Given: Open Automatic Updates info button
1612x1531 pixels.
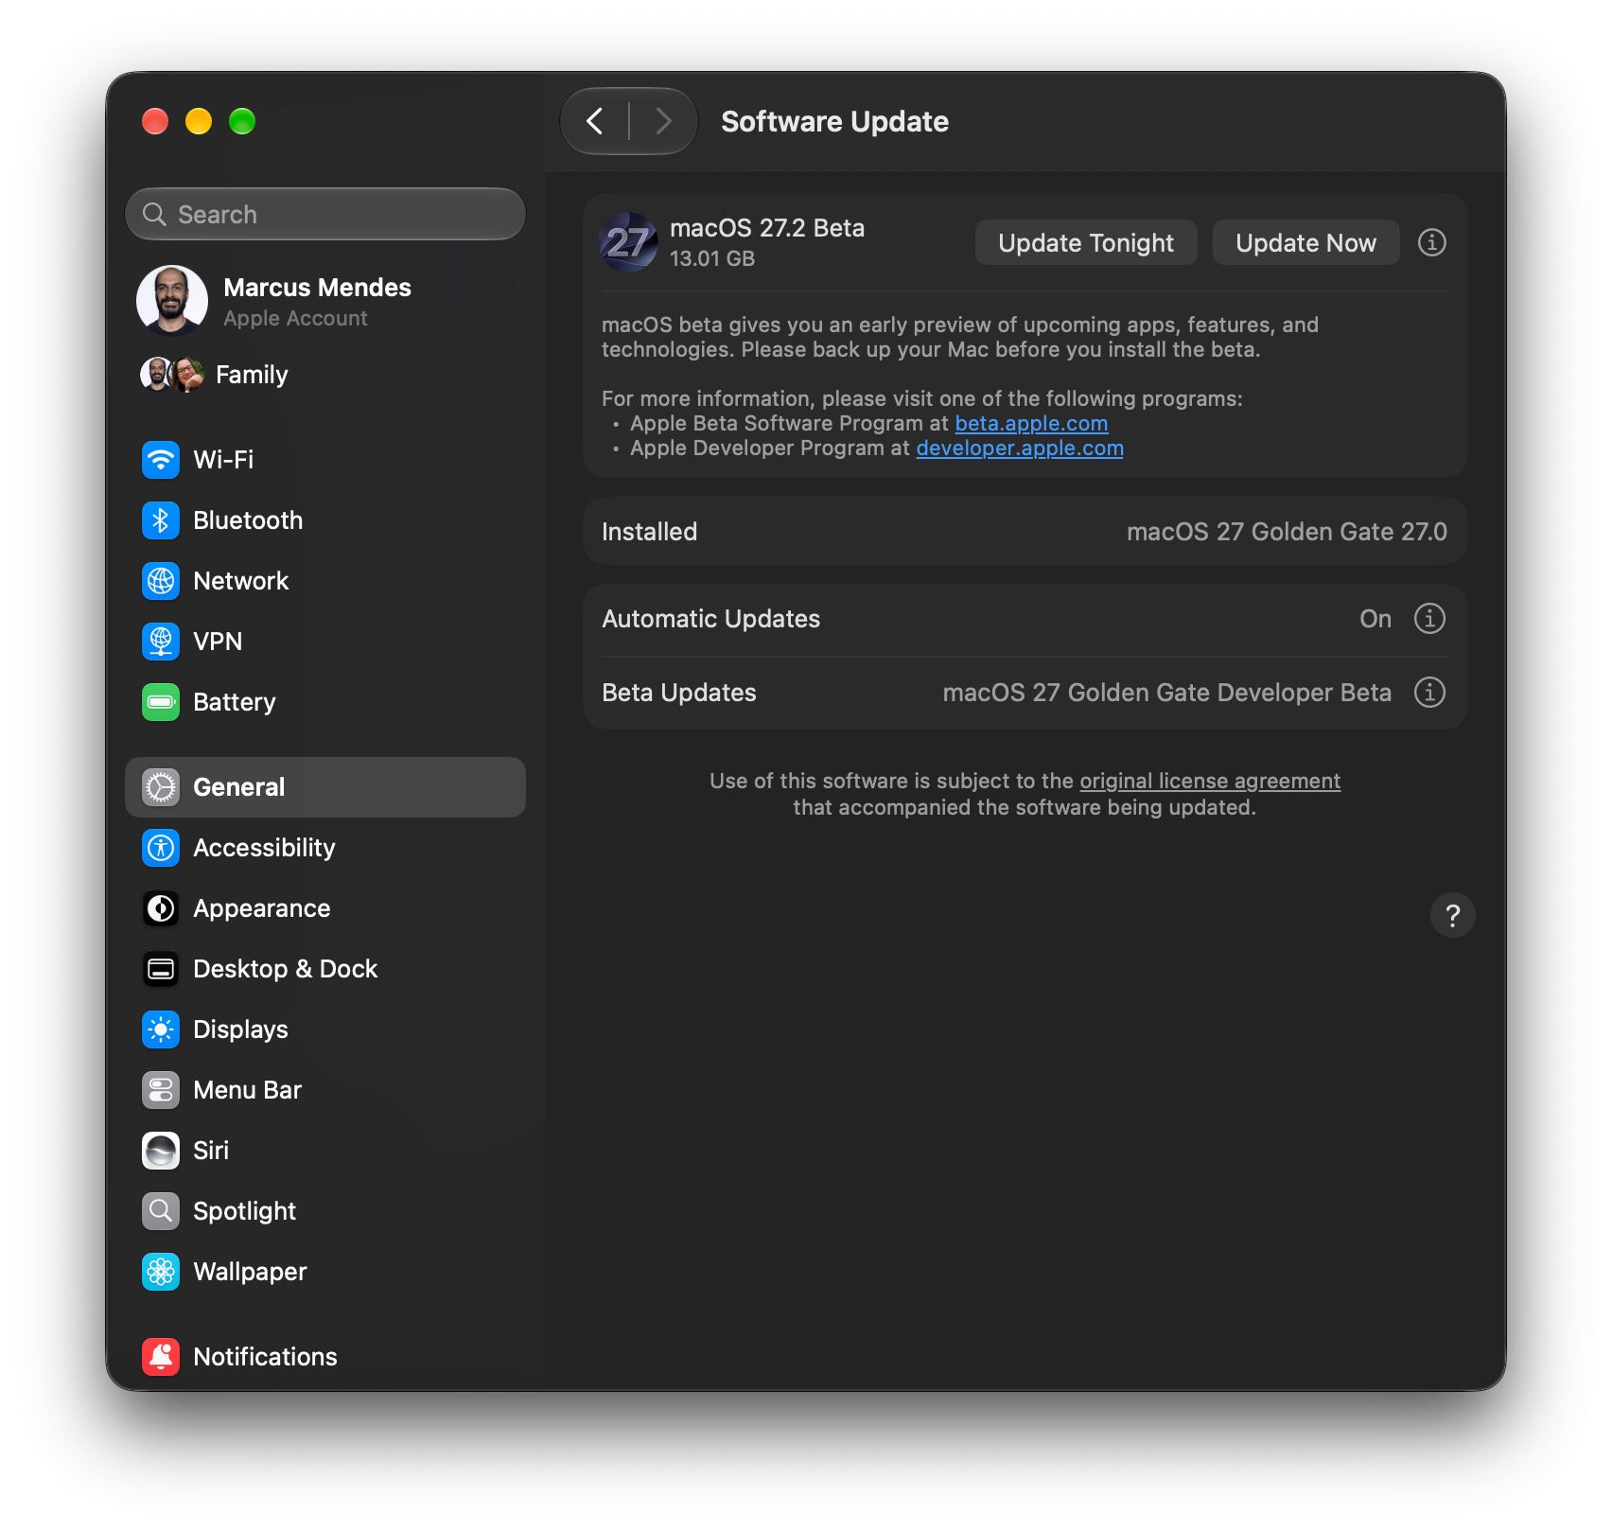Looking at the screenshot, I should pyautogui.click(x=1429, y=618).
